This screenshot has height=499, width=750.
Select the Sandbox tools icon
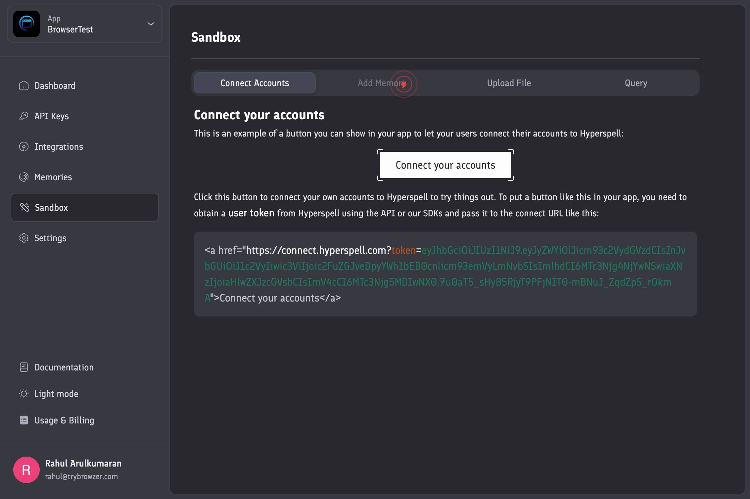(x=24, y=207)
